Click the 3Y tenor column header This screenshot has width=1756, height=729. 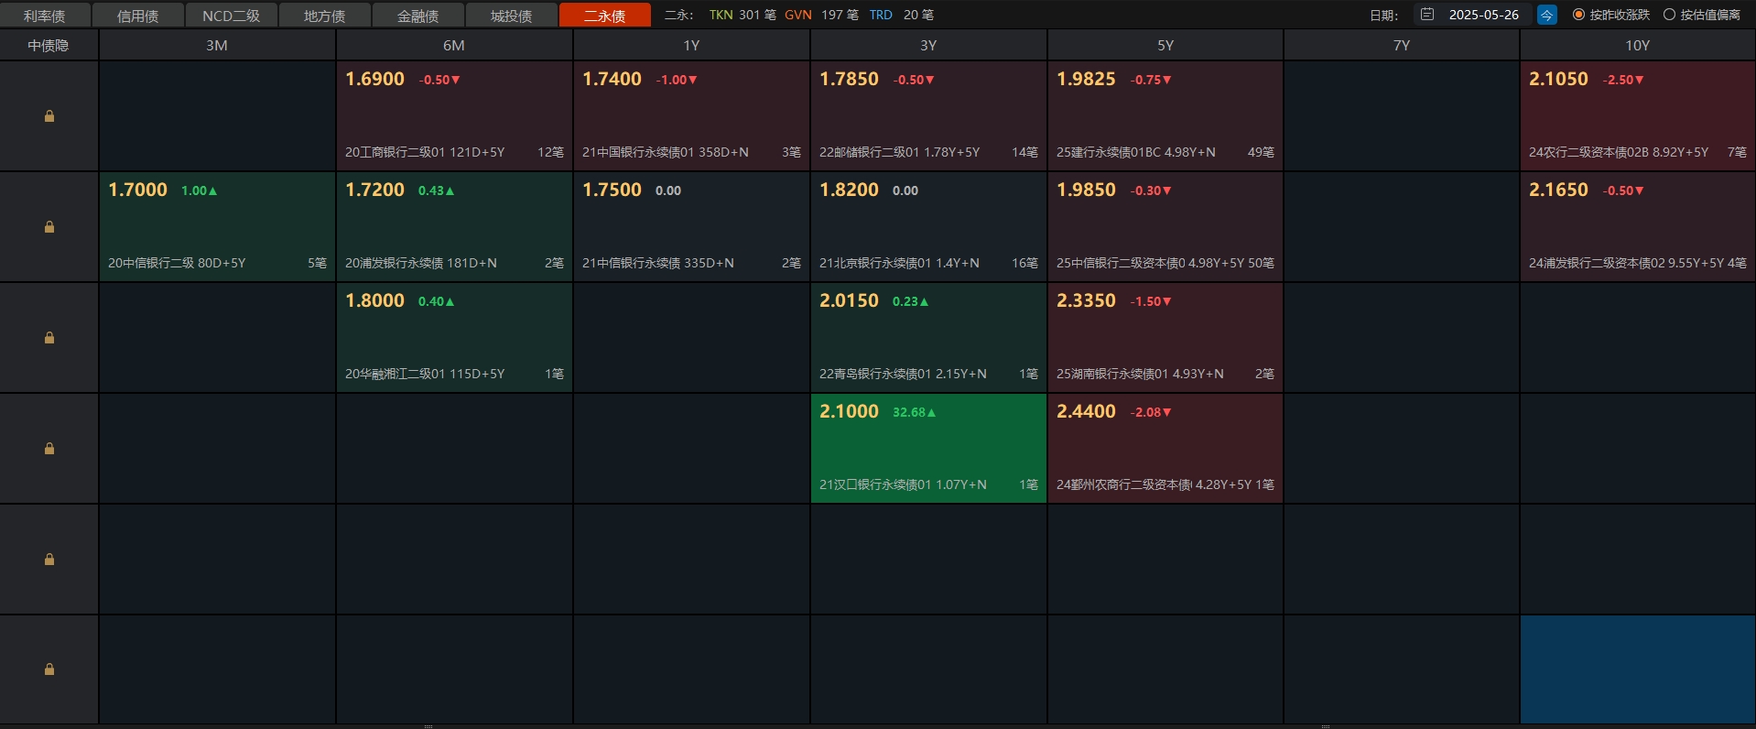coord(928,45)
